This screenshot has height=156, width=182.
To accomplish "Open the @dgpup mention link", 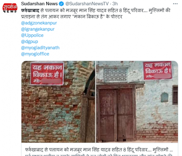I will tap(30, 42).
